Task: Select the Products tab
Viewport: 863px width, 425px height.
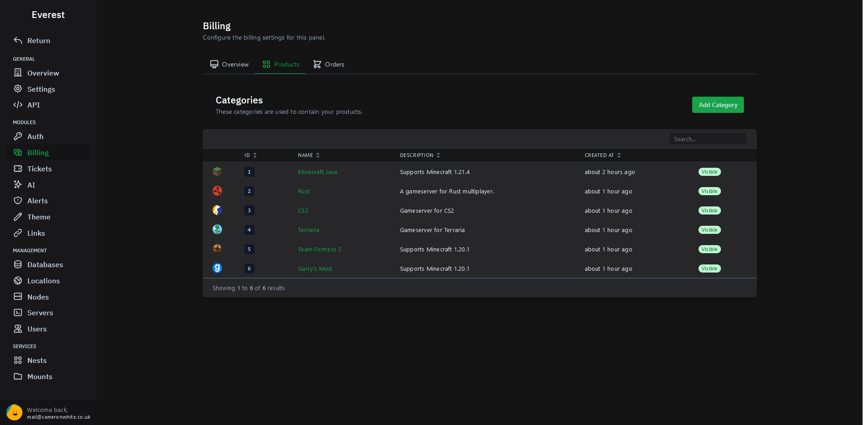Action: (280, 64)
